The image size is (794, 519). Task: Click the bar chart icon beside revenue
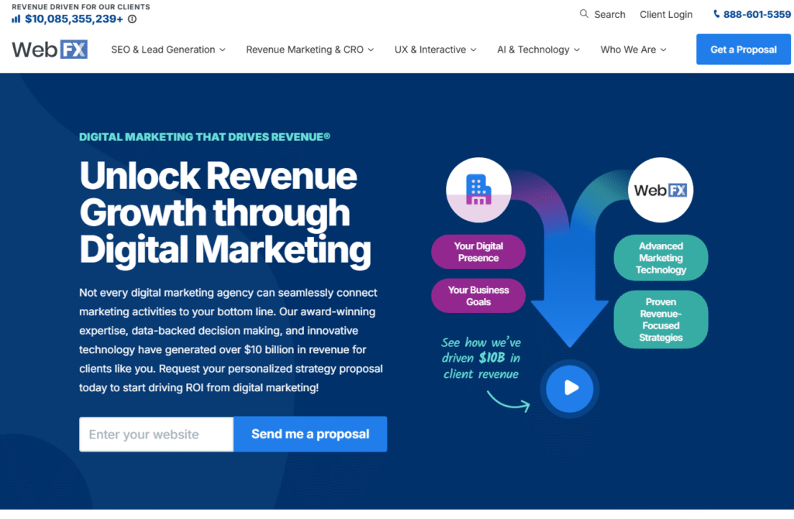pyautogui.click(x=16, y=19)
